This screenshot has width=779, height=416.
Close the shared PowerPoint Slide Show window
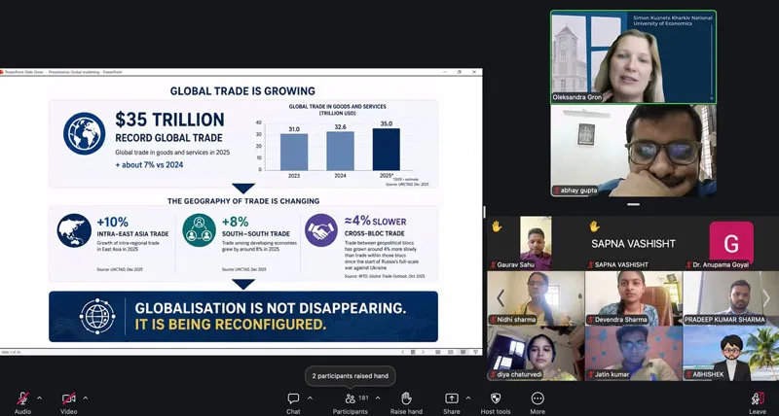[474, 72]
